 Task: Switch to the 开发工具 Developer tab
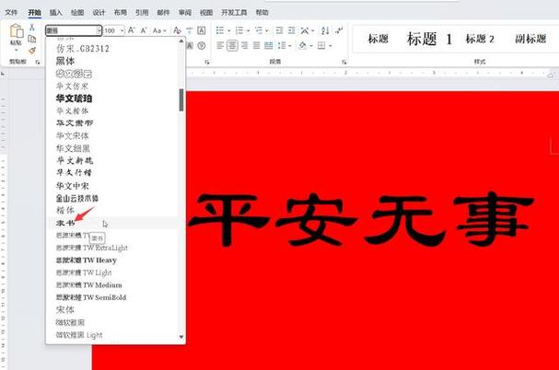tap(234, 13)
